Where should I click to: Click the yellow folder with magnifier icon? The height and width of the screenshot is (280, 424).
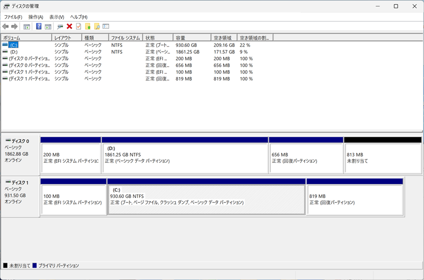pyautogui.click(x=97, y=26)
